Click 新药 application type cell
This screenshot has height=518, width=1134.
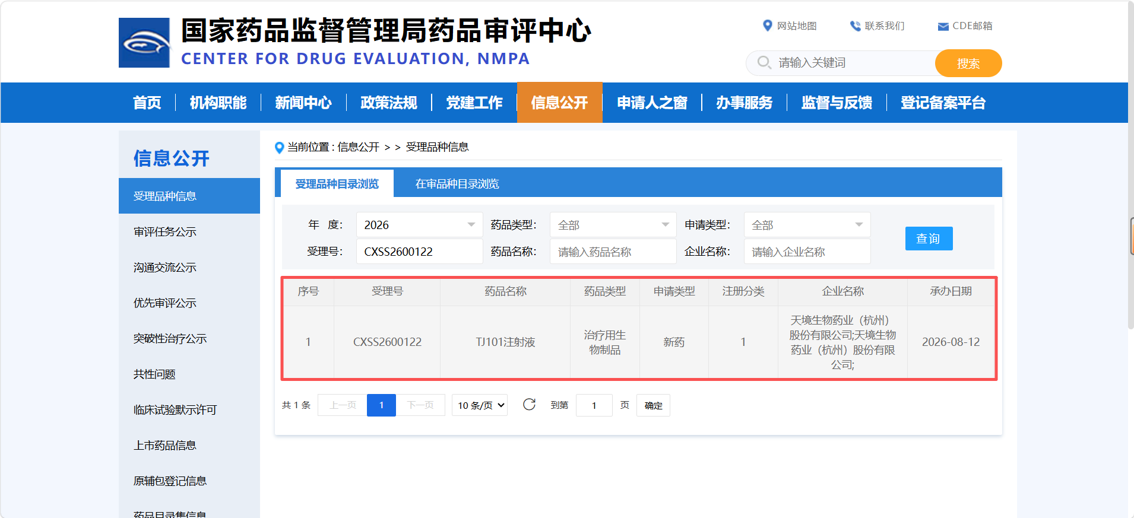[x=674, y=342]
